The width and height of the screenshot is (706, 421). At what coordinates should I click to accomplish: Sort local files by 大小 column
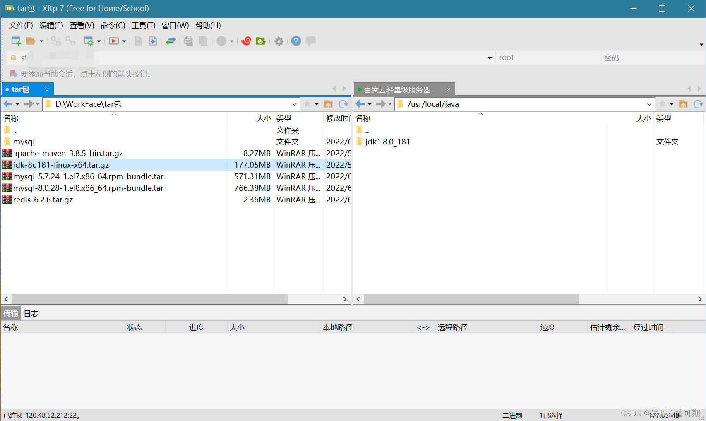click(x=250, y=118)
